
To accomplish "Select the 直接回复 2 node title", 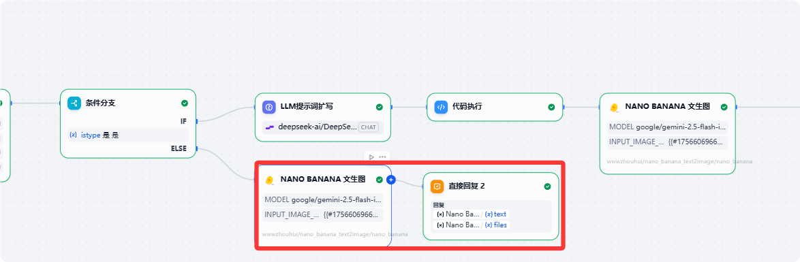I will click(x=466, y=186).
